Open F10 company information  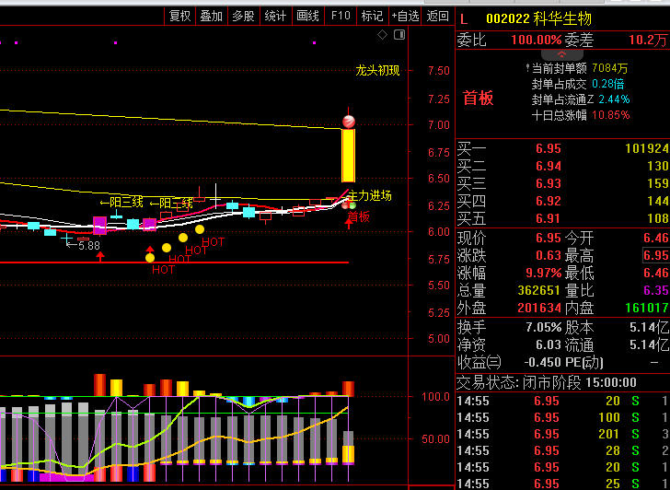click(341, 16)
